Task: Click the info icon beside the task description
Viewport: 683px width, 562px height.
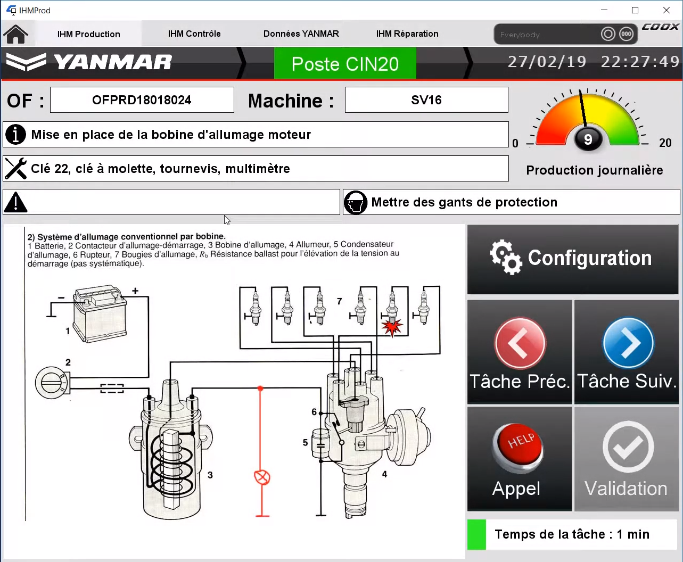Action: click(16, 135)
